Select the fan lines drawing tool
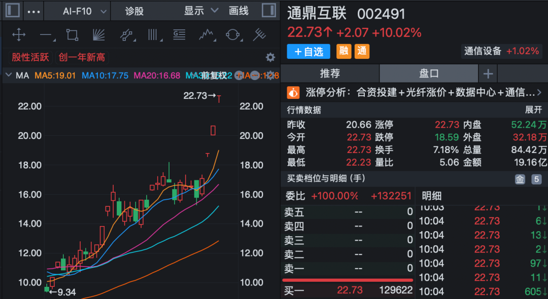This screenshot has height=299, width=548. [99, 35]
